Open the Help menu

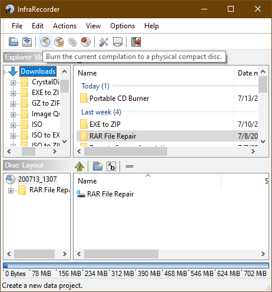pos(151,26)
